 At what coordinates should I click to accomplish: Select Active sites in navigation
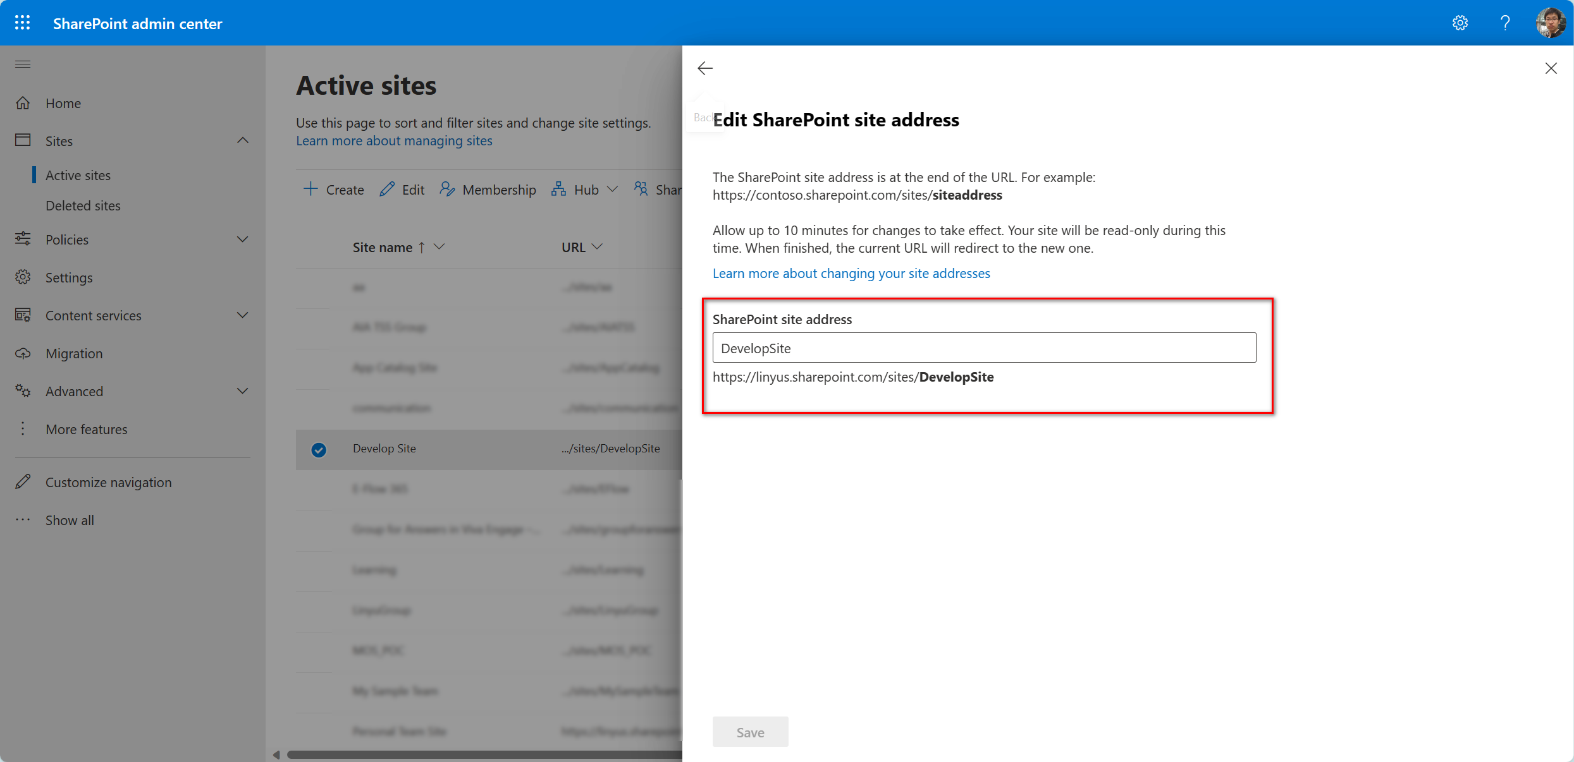point(78,175)
